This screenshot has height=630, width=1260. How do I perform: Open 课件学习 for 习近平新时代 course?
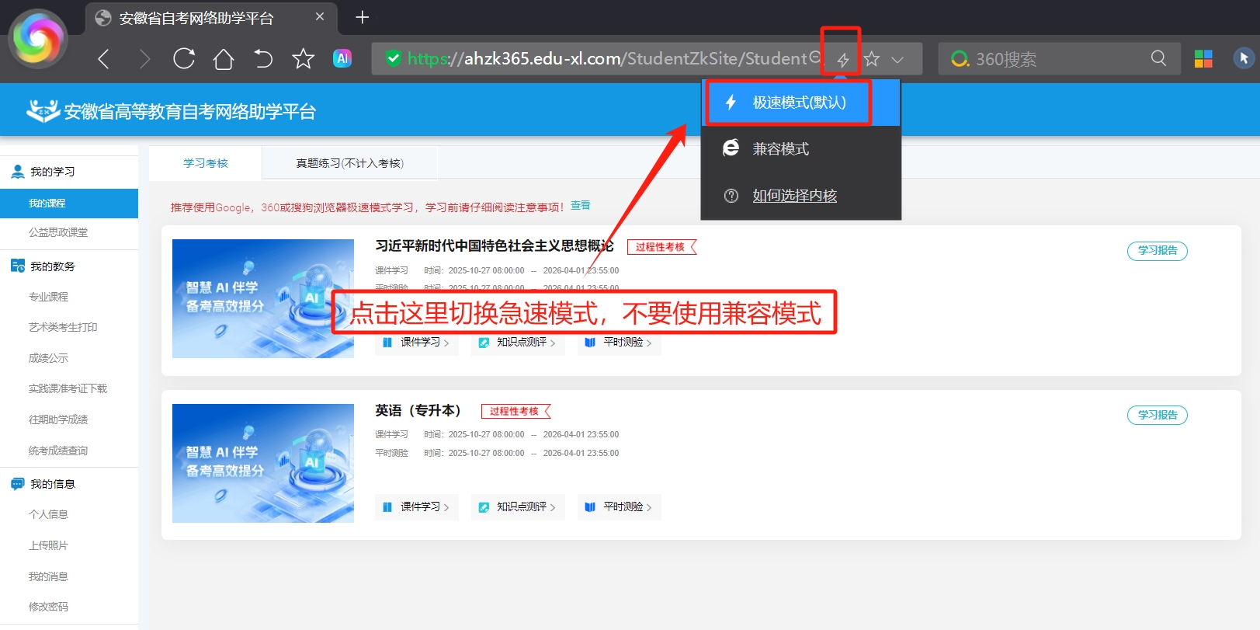(417, 343)
